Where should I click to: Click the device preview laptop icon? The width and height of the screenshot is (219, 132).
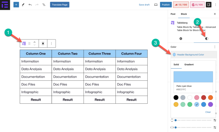[x=156, y=5]
